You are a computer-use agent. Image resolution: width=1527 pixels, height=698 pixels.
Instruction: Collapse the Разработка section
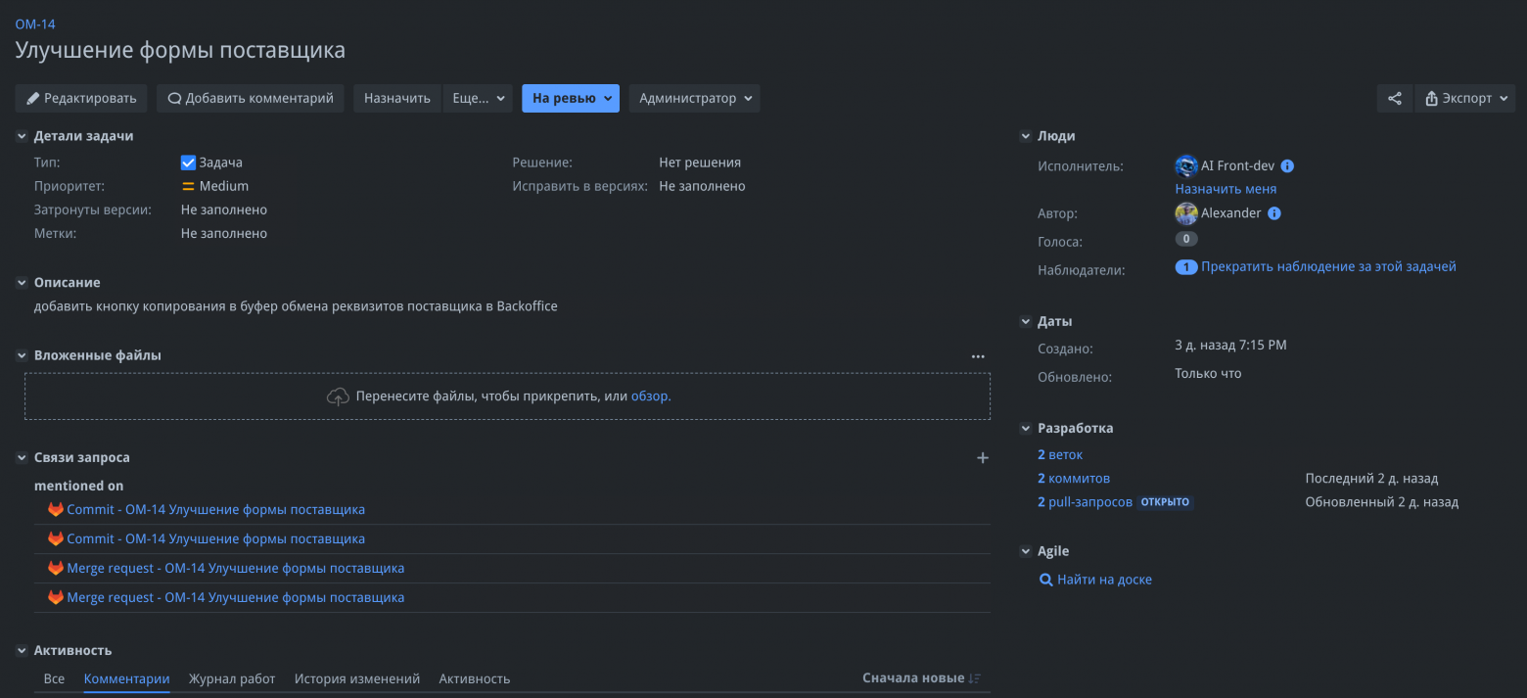(x=1026, y=428)
